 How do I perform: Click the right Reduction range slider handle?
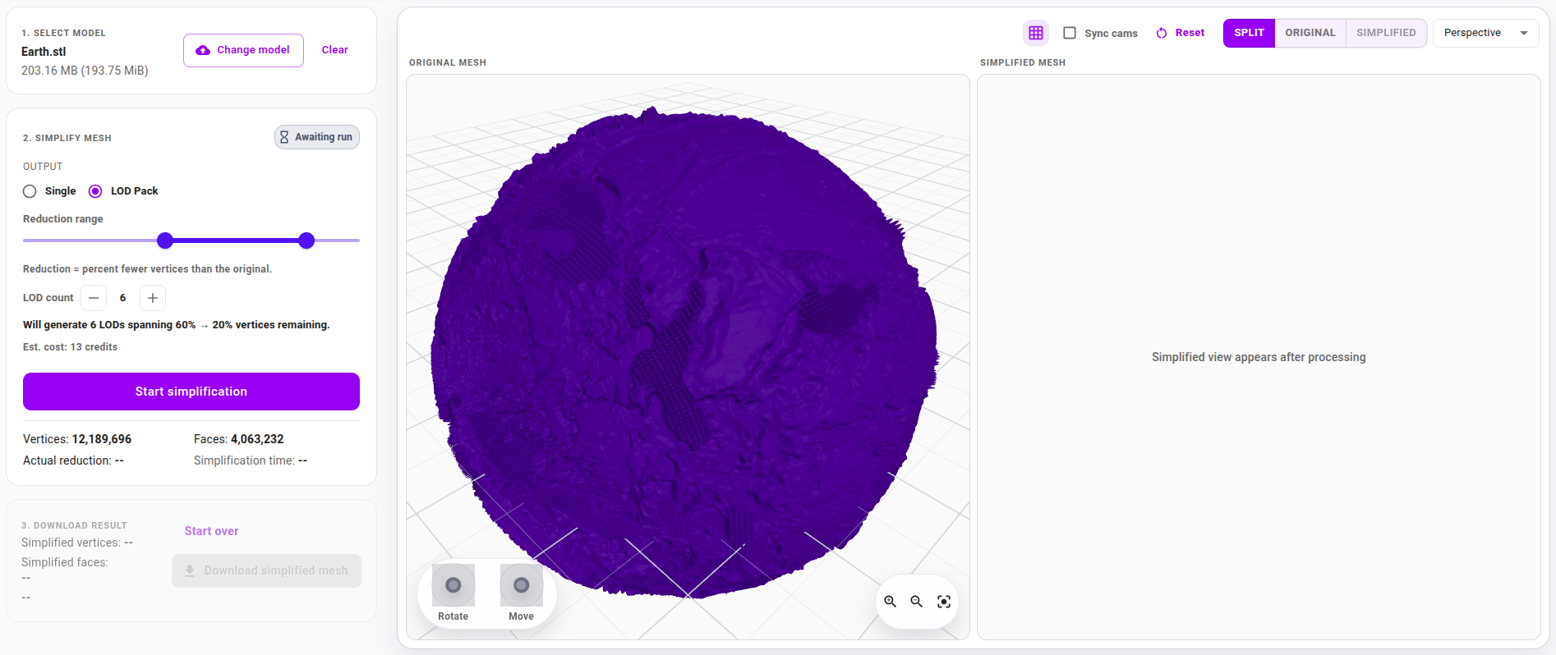(306, 240)
